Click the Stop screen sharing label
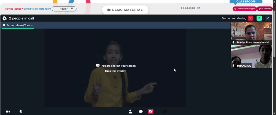The height and width of the screenshot is (115, 276). click(x=234, y=18)
